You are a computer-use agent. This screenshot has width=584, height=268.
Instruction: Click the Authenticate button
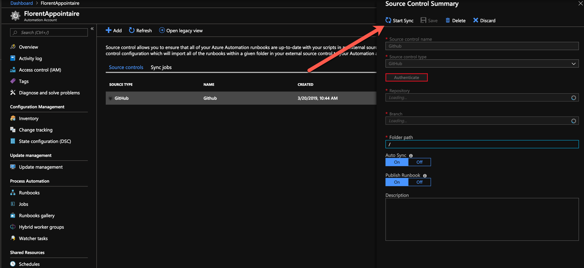(x=406, y=78)
